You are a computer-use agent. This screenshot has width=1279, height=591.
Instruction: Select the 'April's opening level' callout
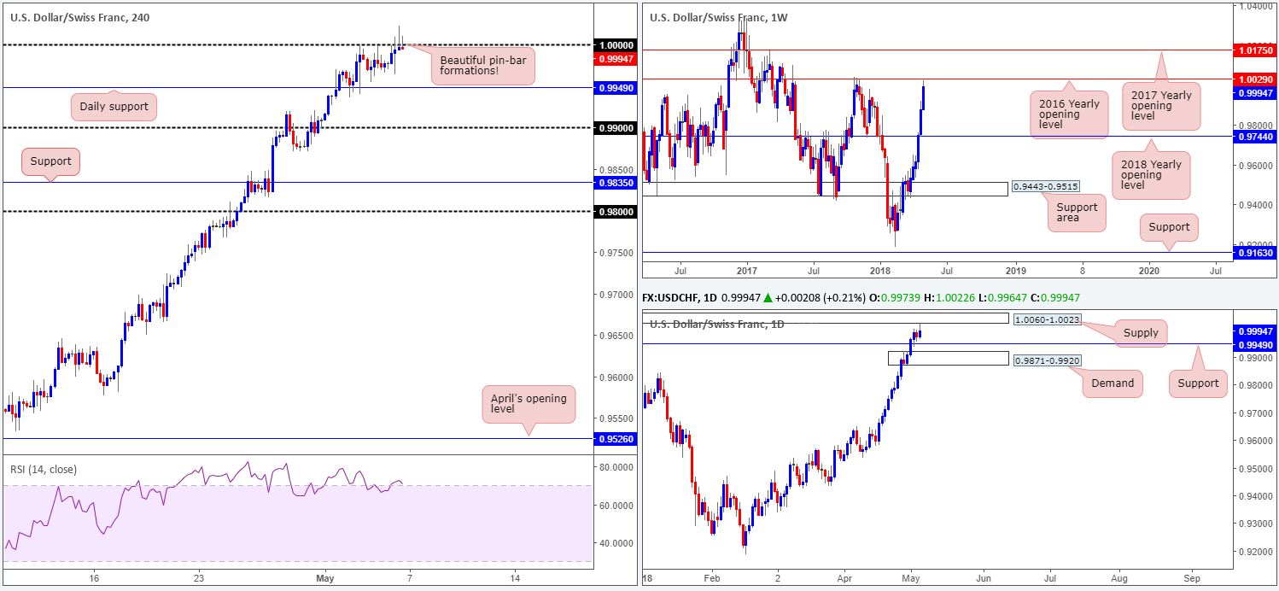529,404
